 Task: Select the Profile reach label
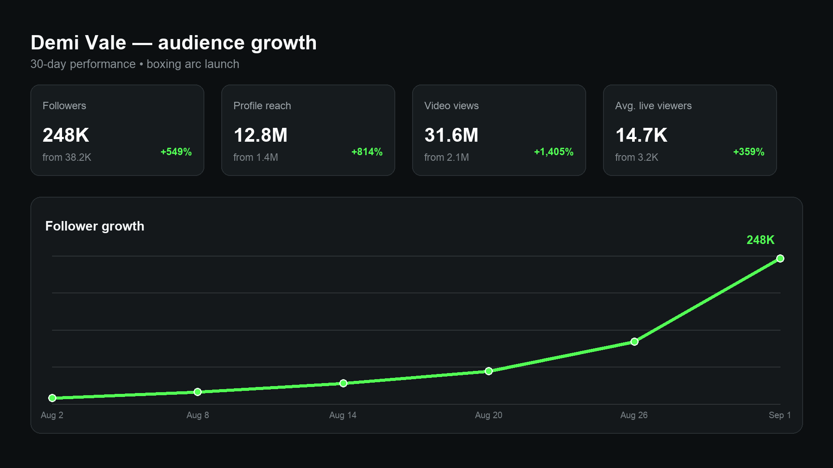(262, 106)
